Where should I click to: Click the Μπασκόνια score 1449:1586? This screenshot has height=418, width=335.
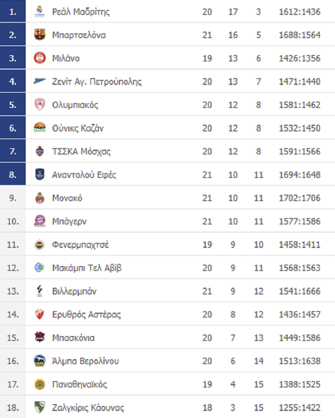pos(300,338)
